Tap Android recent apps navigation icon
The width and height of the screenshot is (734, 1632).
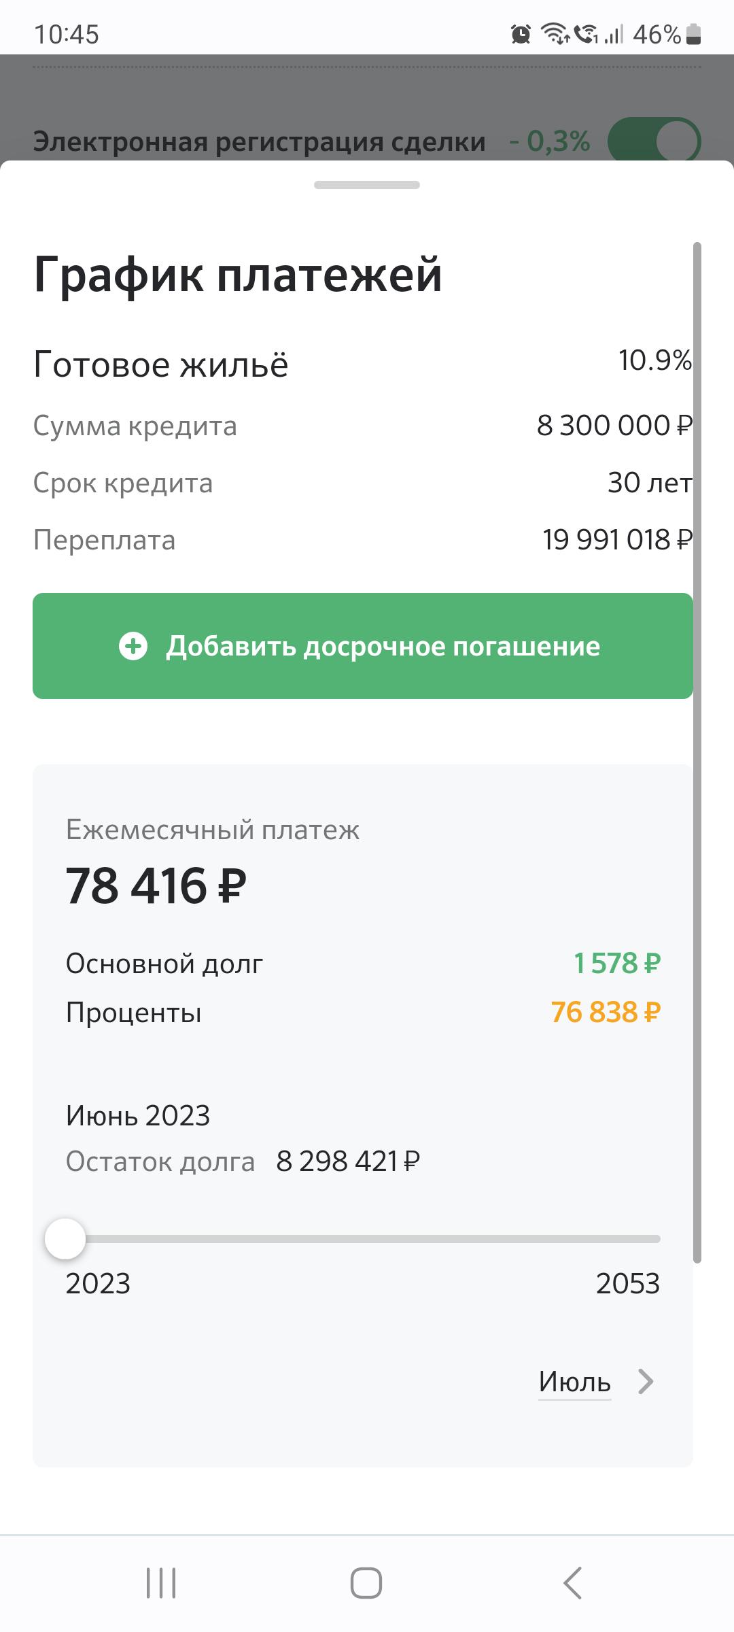pos(161,1583)
